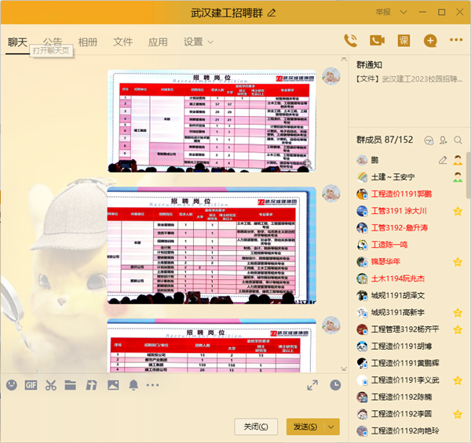The height and width of the screenshot is (443, 471).
Task: Expand the send options arrow
Action: (332, 427)
